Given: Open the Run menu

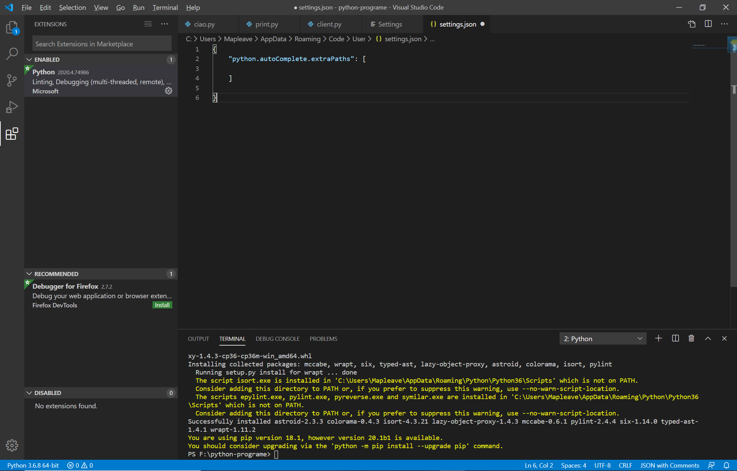Looking at the screenshot, I should coord(139,7).
